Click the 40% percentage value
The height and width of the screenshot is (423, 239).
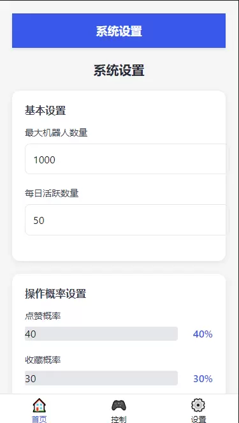pyautogui.click(x=203, y=334)
